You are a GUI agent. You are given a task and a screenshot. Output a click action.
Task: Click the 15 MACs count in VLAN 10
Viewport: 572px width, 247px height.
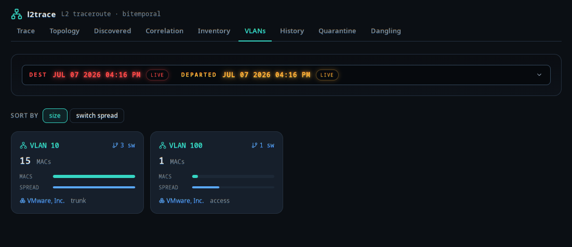(x=35, y=161)
